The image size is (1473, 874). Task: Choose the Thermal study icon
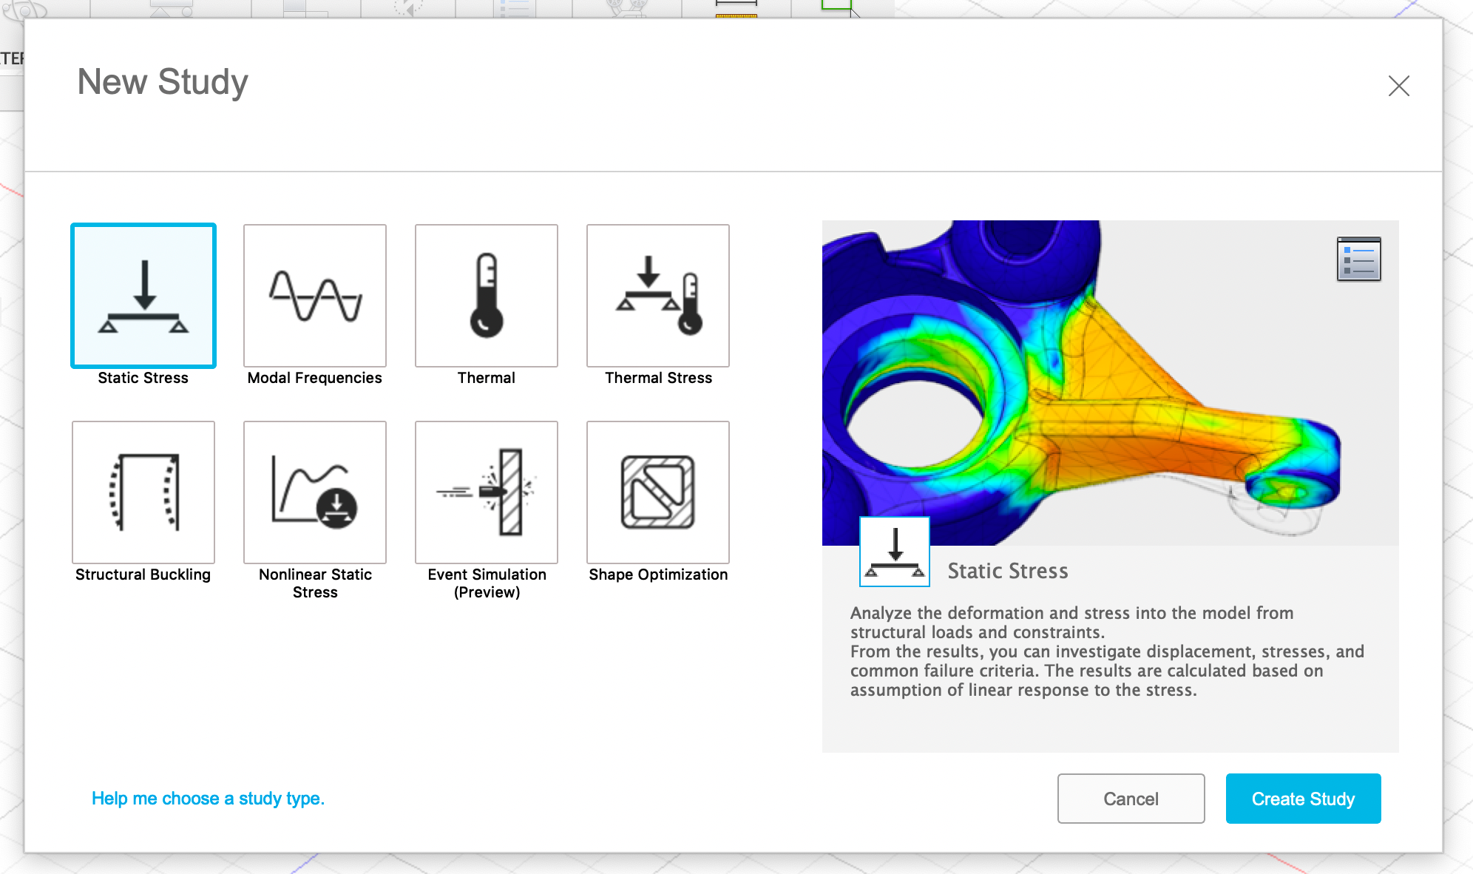(486, 296)
